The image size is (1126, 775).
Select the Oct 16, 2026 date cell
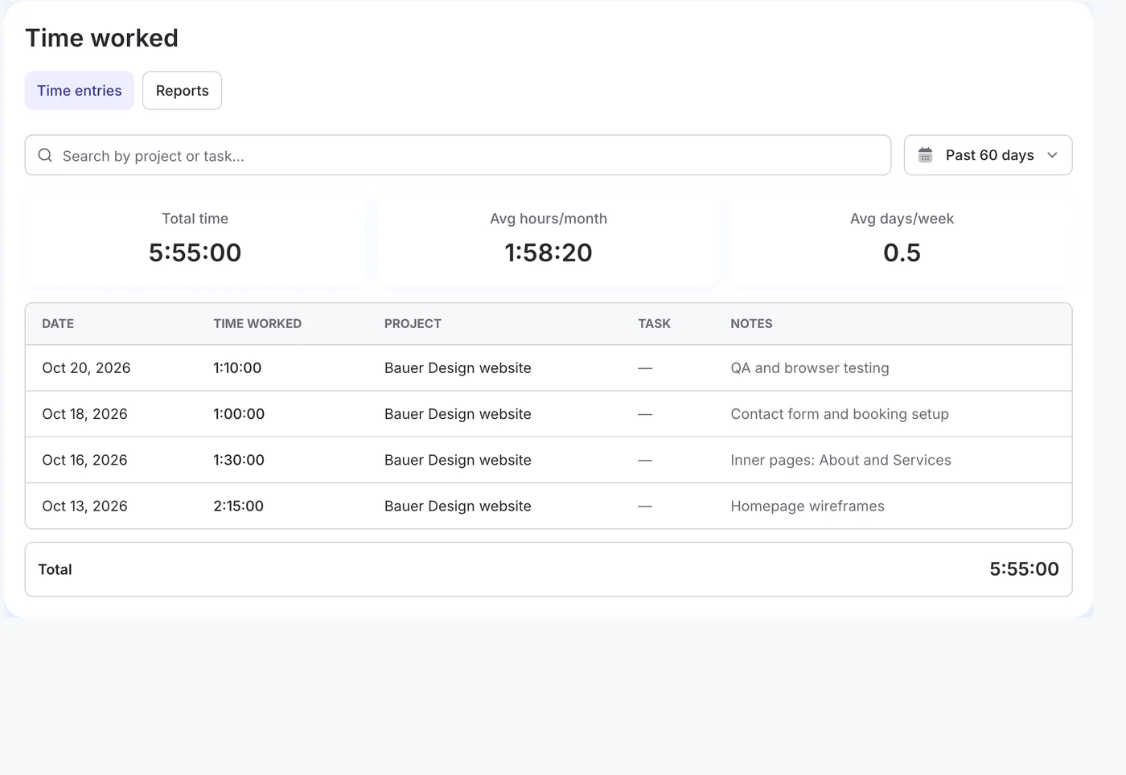84,460
